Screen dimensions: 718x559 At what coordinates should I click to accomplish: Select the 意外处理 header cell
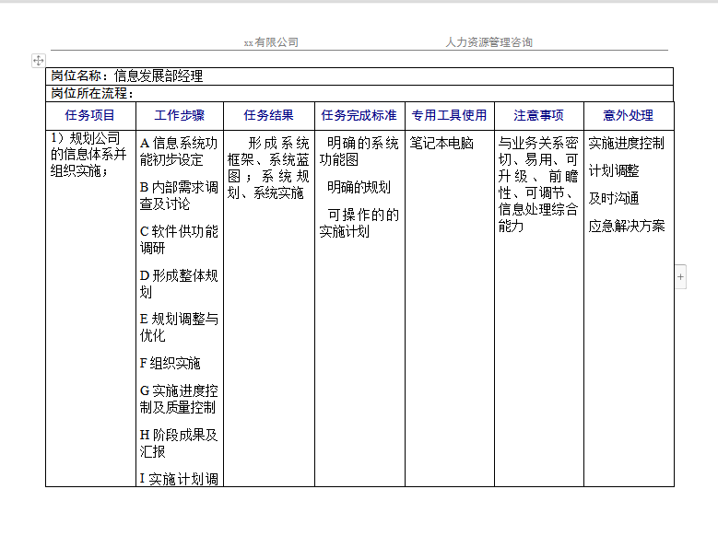[628, 115]
